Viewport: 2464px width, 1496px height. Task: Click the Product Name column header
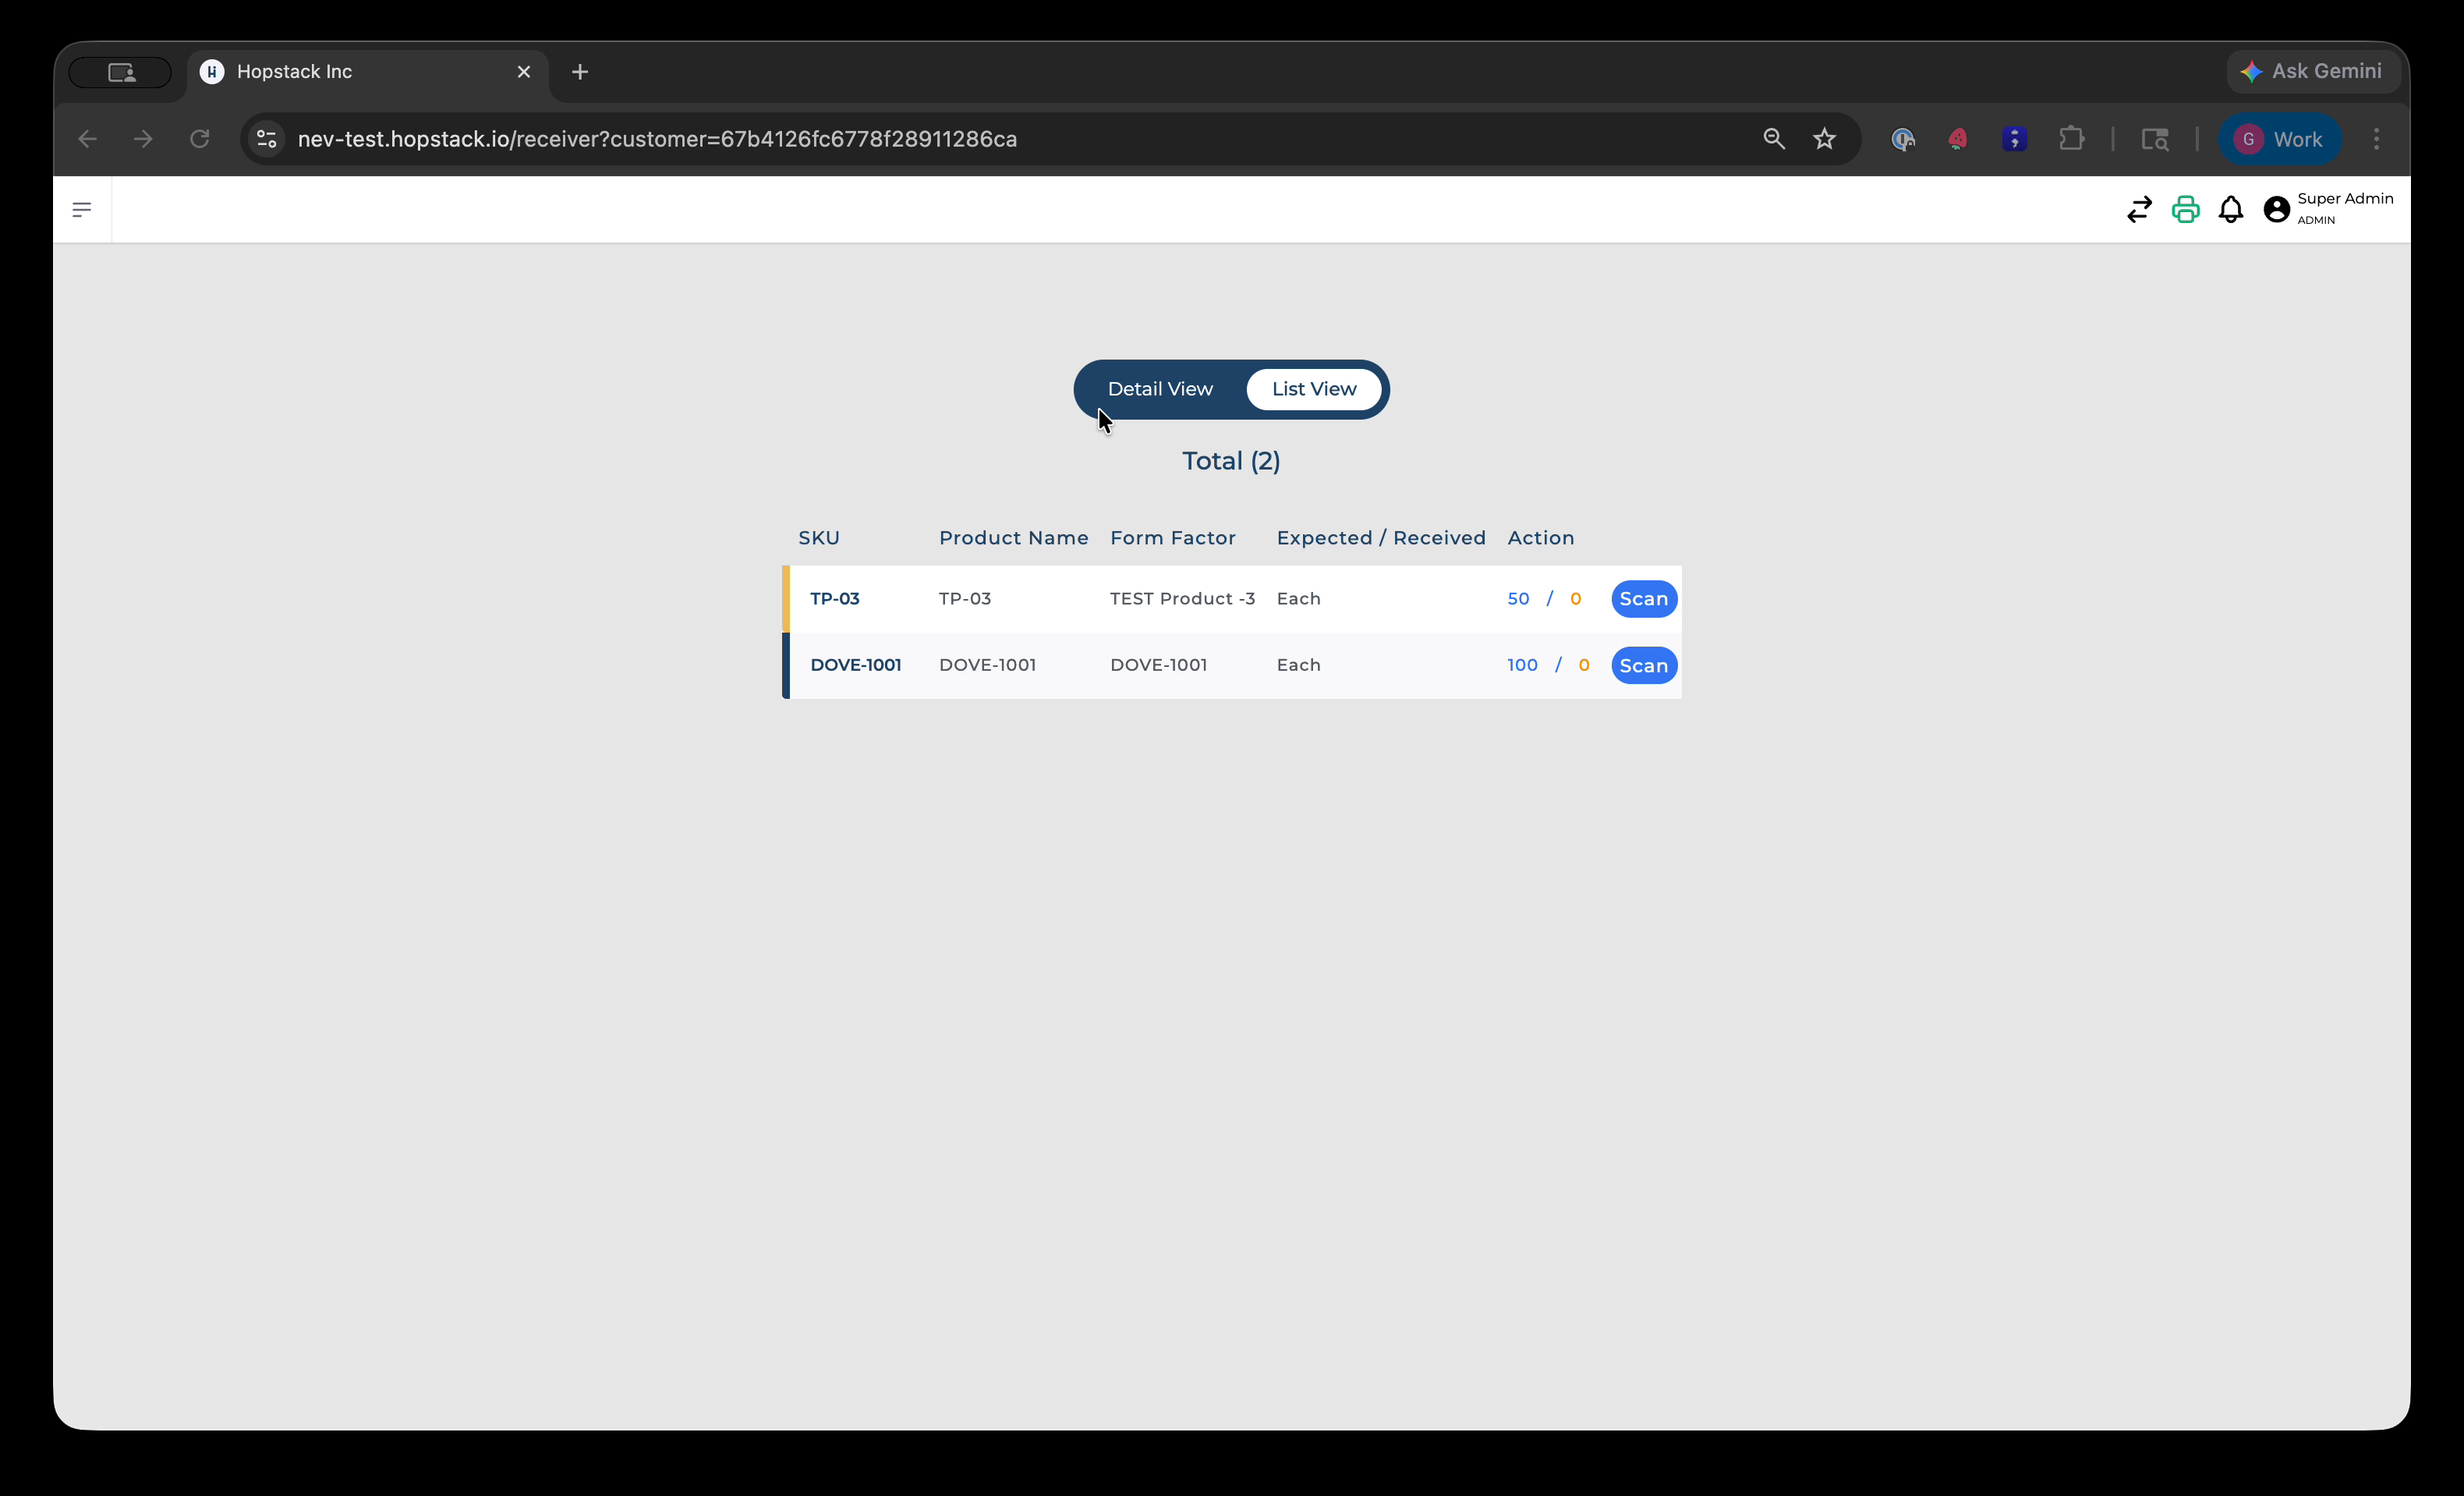point(1013,538)
